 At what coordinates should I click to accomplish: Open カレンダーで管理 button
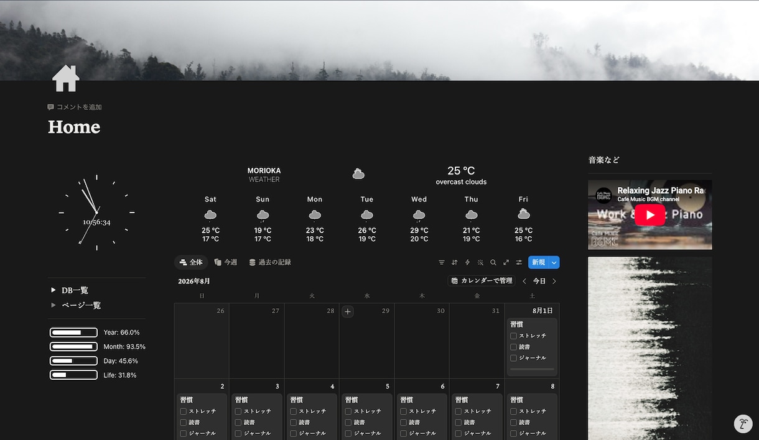coord(482,281)
